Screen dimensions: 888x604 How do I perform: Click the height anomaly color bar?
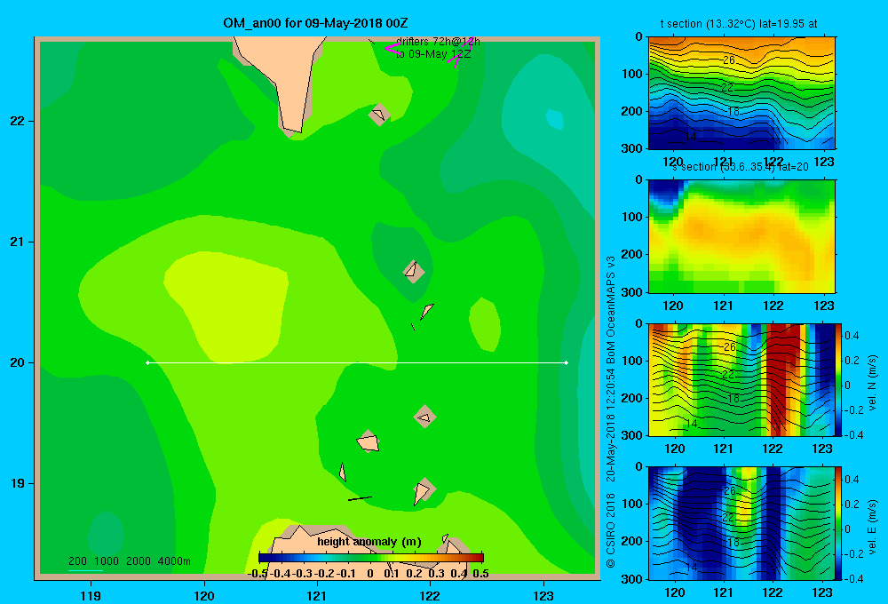371,558
